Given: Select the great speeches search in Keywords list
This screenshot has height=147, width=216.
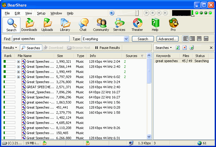Looking at the screenshot, I should (181, 61).
